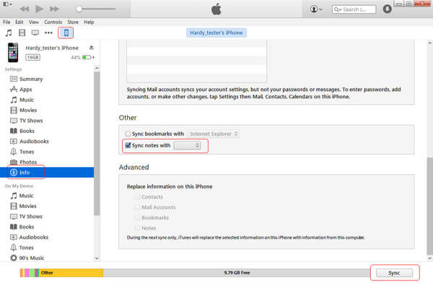
Task: Open the Music library icon in toolbar
Action: (x=9, y=33)
